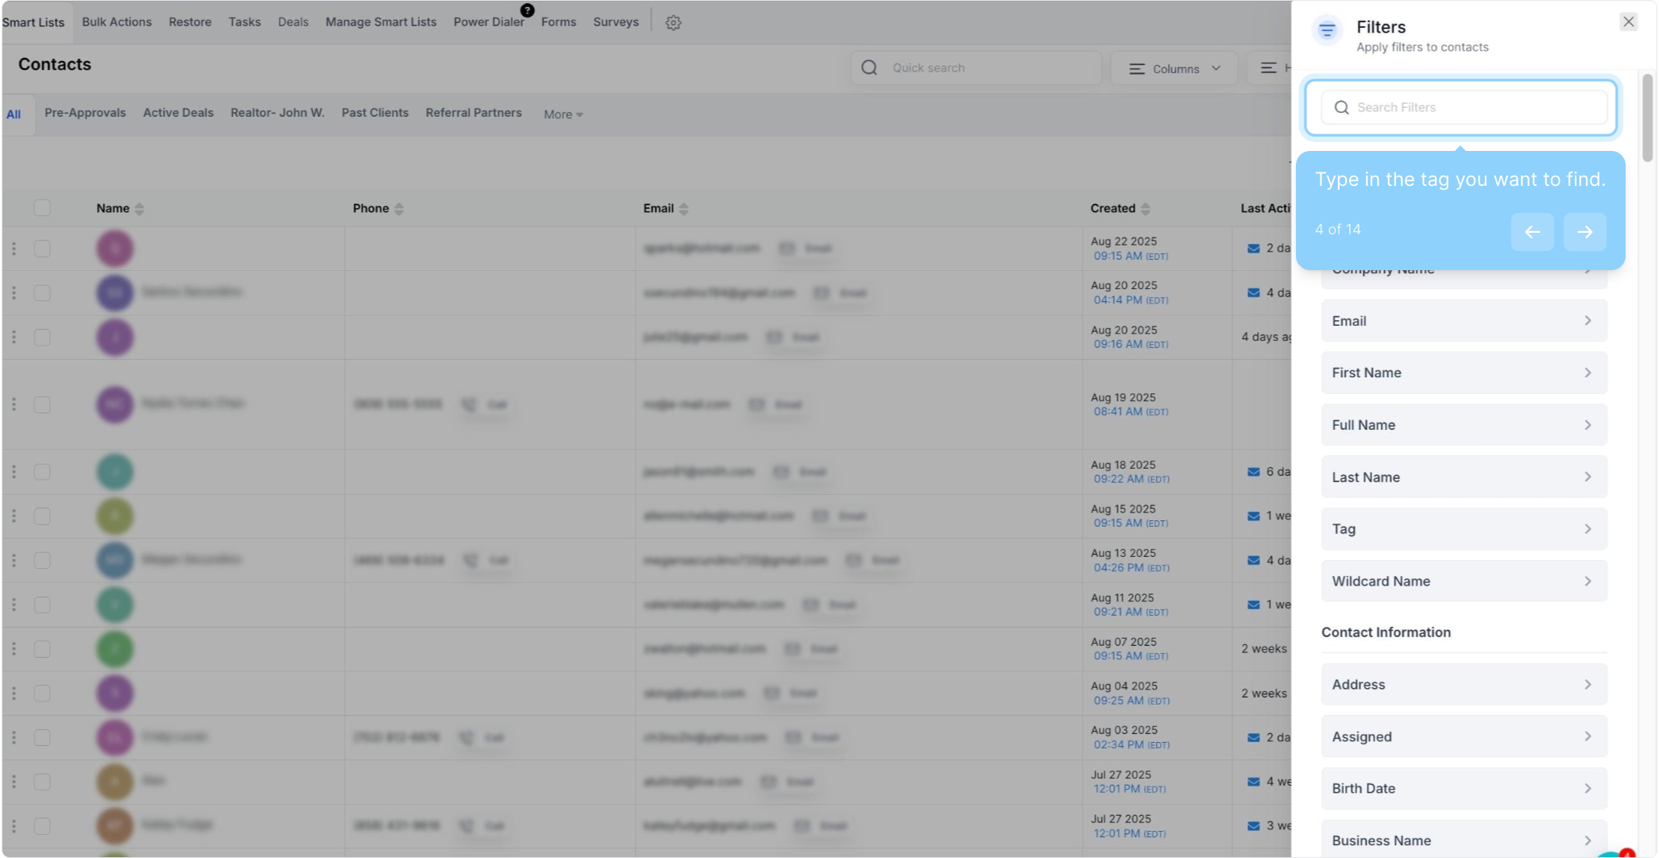Switch to the Pre-Approvals smart list tab

85,113
